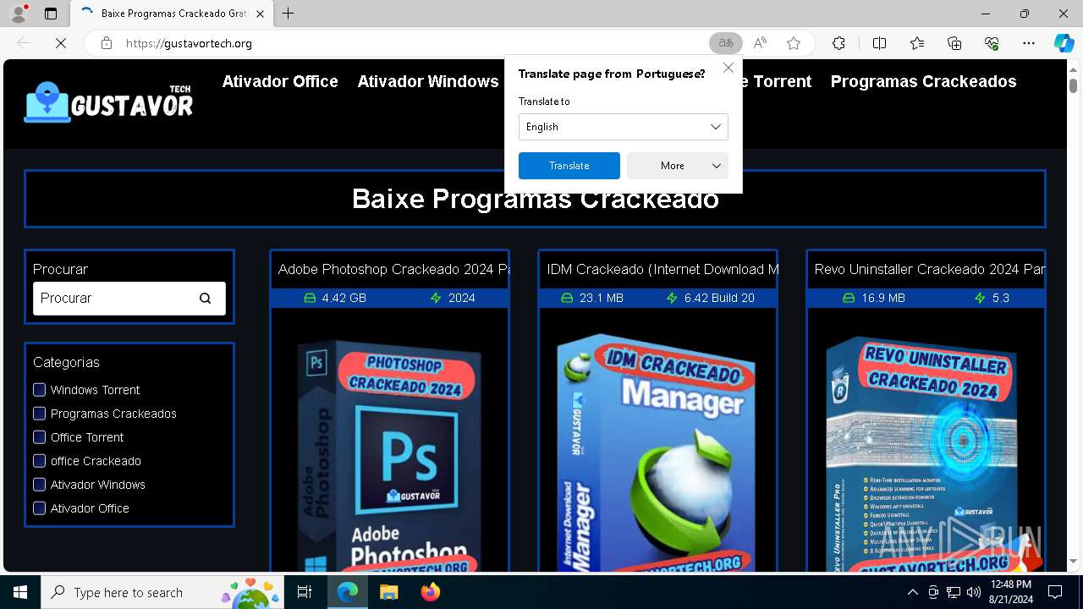Open the Translate to language dropdown
Screen dimensions: 1083x609
coord(624,127)
